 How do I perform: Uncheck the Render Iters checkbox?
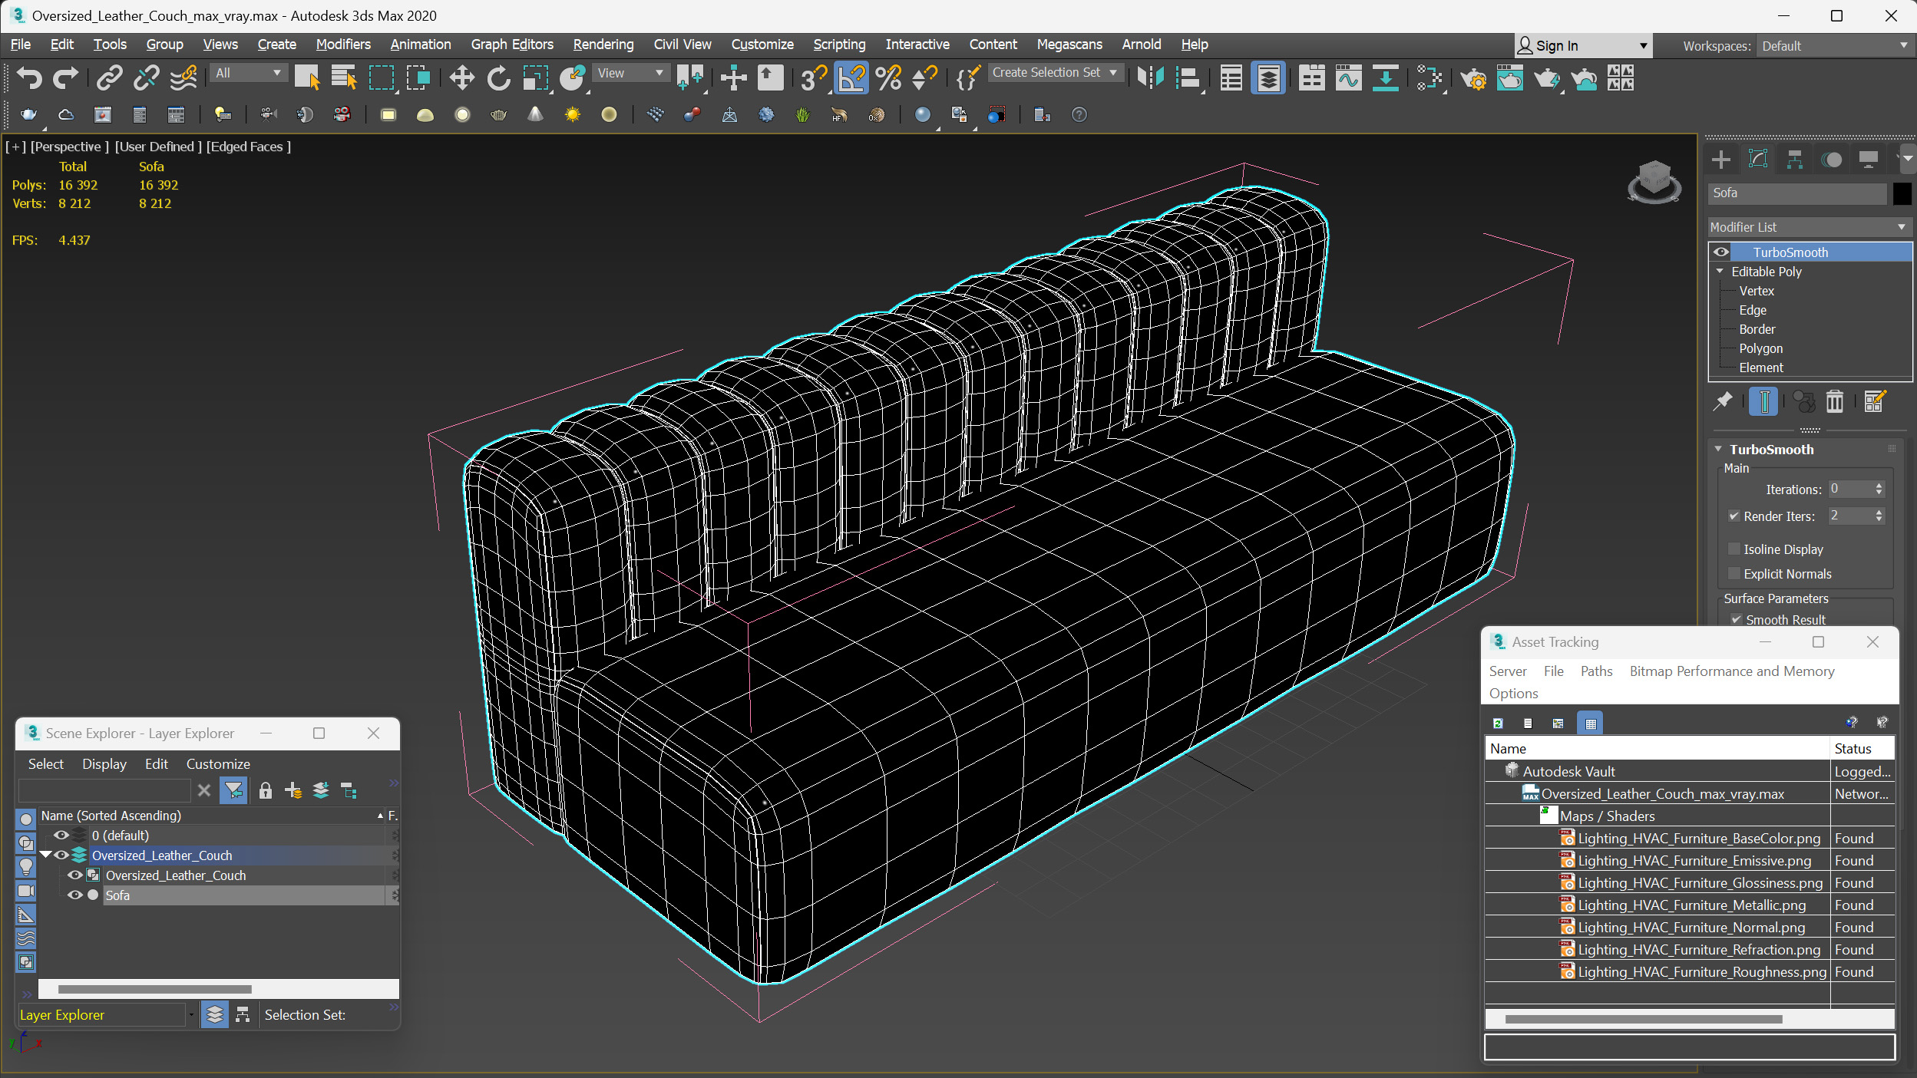[1734, 516]
